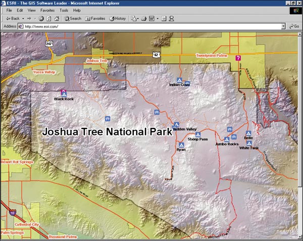Click the Stop loading icon
Viewport: 303px width, 241px height.
[x=41, y=19]
